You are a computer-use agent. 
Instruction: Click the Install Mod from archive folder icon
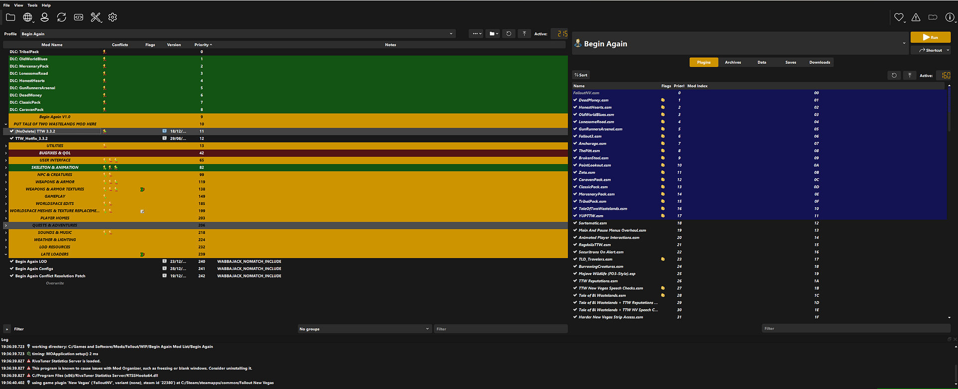click(x=10, y=17)
